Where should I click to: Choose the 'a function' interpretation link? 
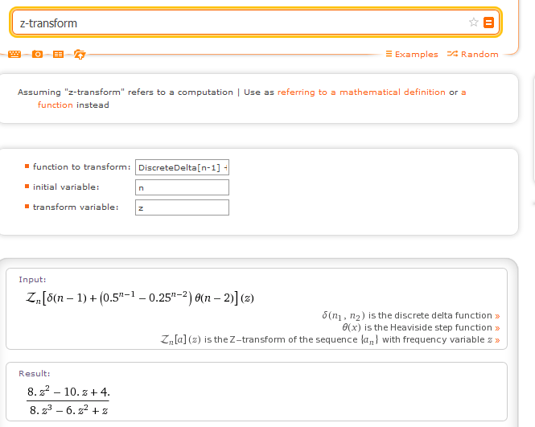click(x=55, y=105)
